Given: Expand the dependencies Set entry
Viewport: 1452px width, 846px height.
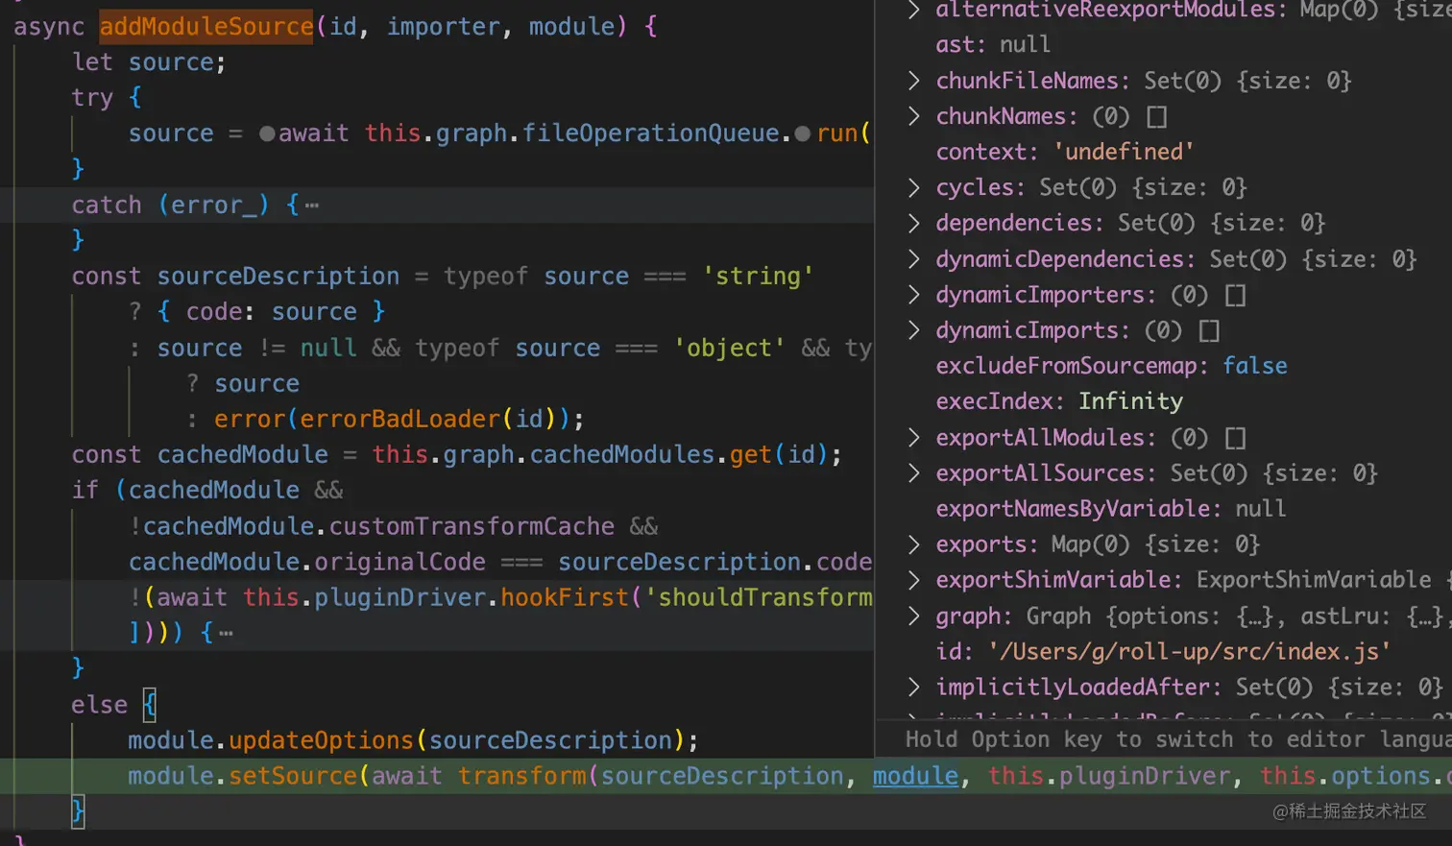Looking at the screenshot, I should [x=913, y=223].
